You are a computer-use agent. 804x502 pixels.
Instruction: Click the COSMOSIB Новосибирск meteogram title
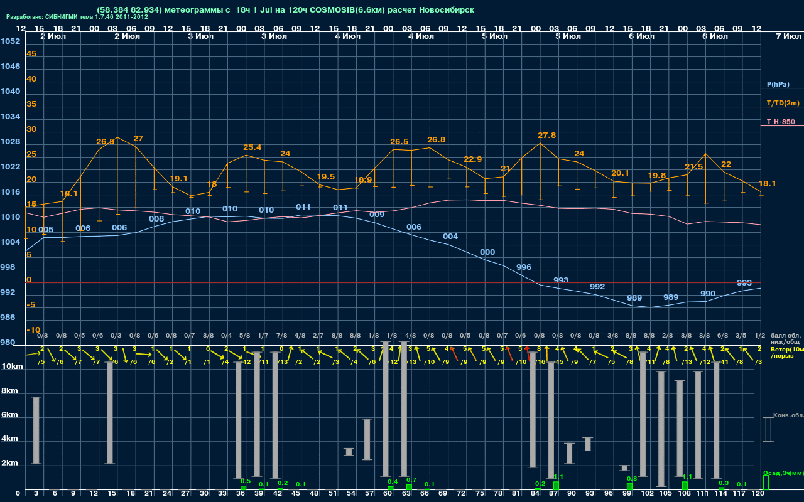point(286,10)
